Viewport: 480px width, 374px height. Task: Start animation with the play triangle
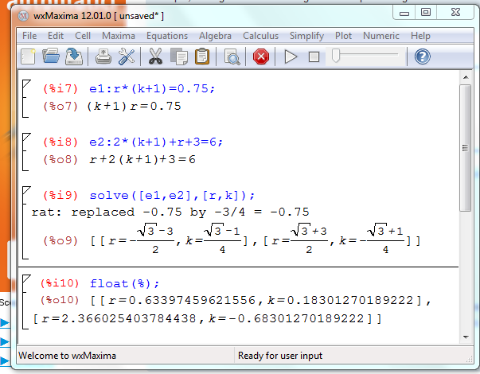tap(291, 57)
